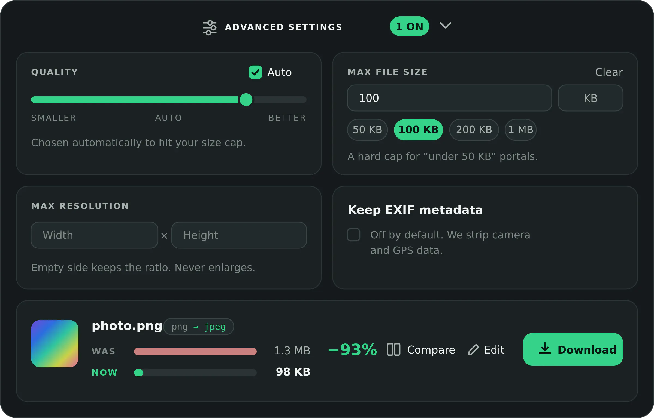
Task: Click the 'Empty side keeps the ratio' hint
Action: (143, 268)
